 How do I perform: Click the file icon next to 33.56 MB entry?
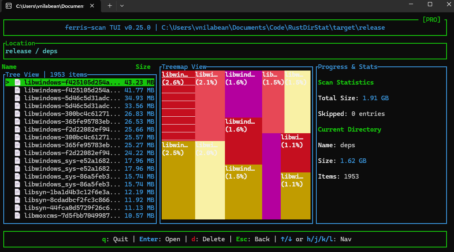17,106
